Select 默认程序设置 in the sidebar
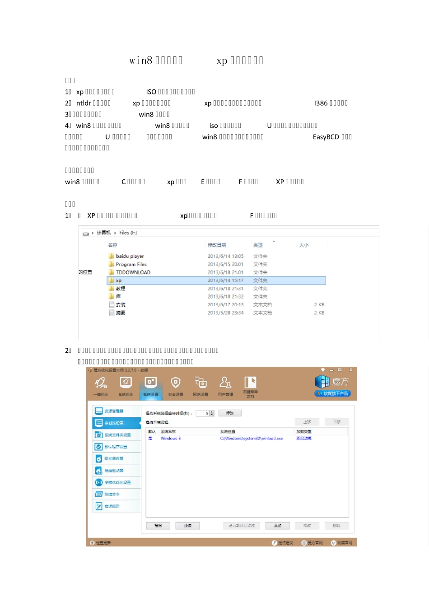Image resolution: width=429 pixels, height=607 pixels. point(117,447)
